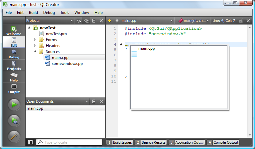Click the filter tree icon in Projects panel
The image size is (255, 149).
coord(78,21)
